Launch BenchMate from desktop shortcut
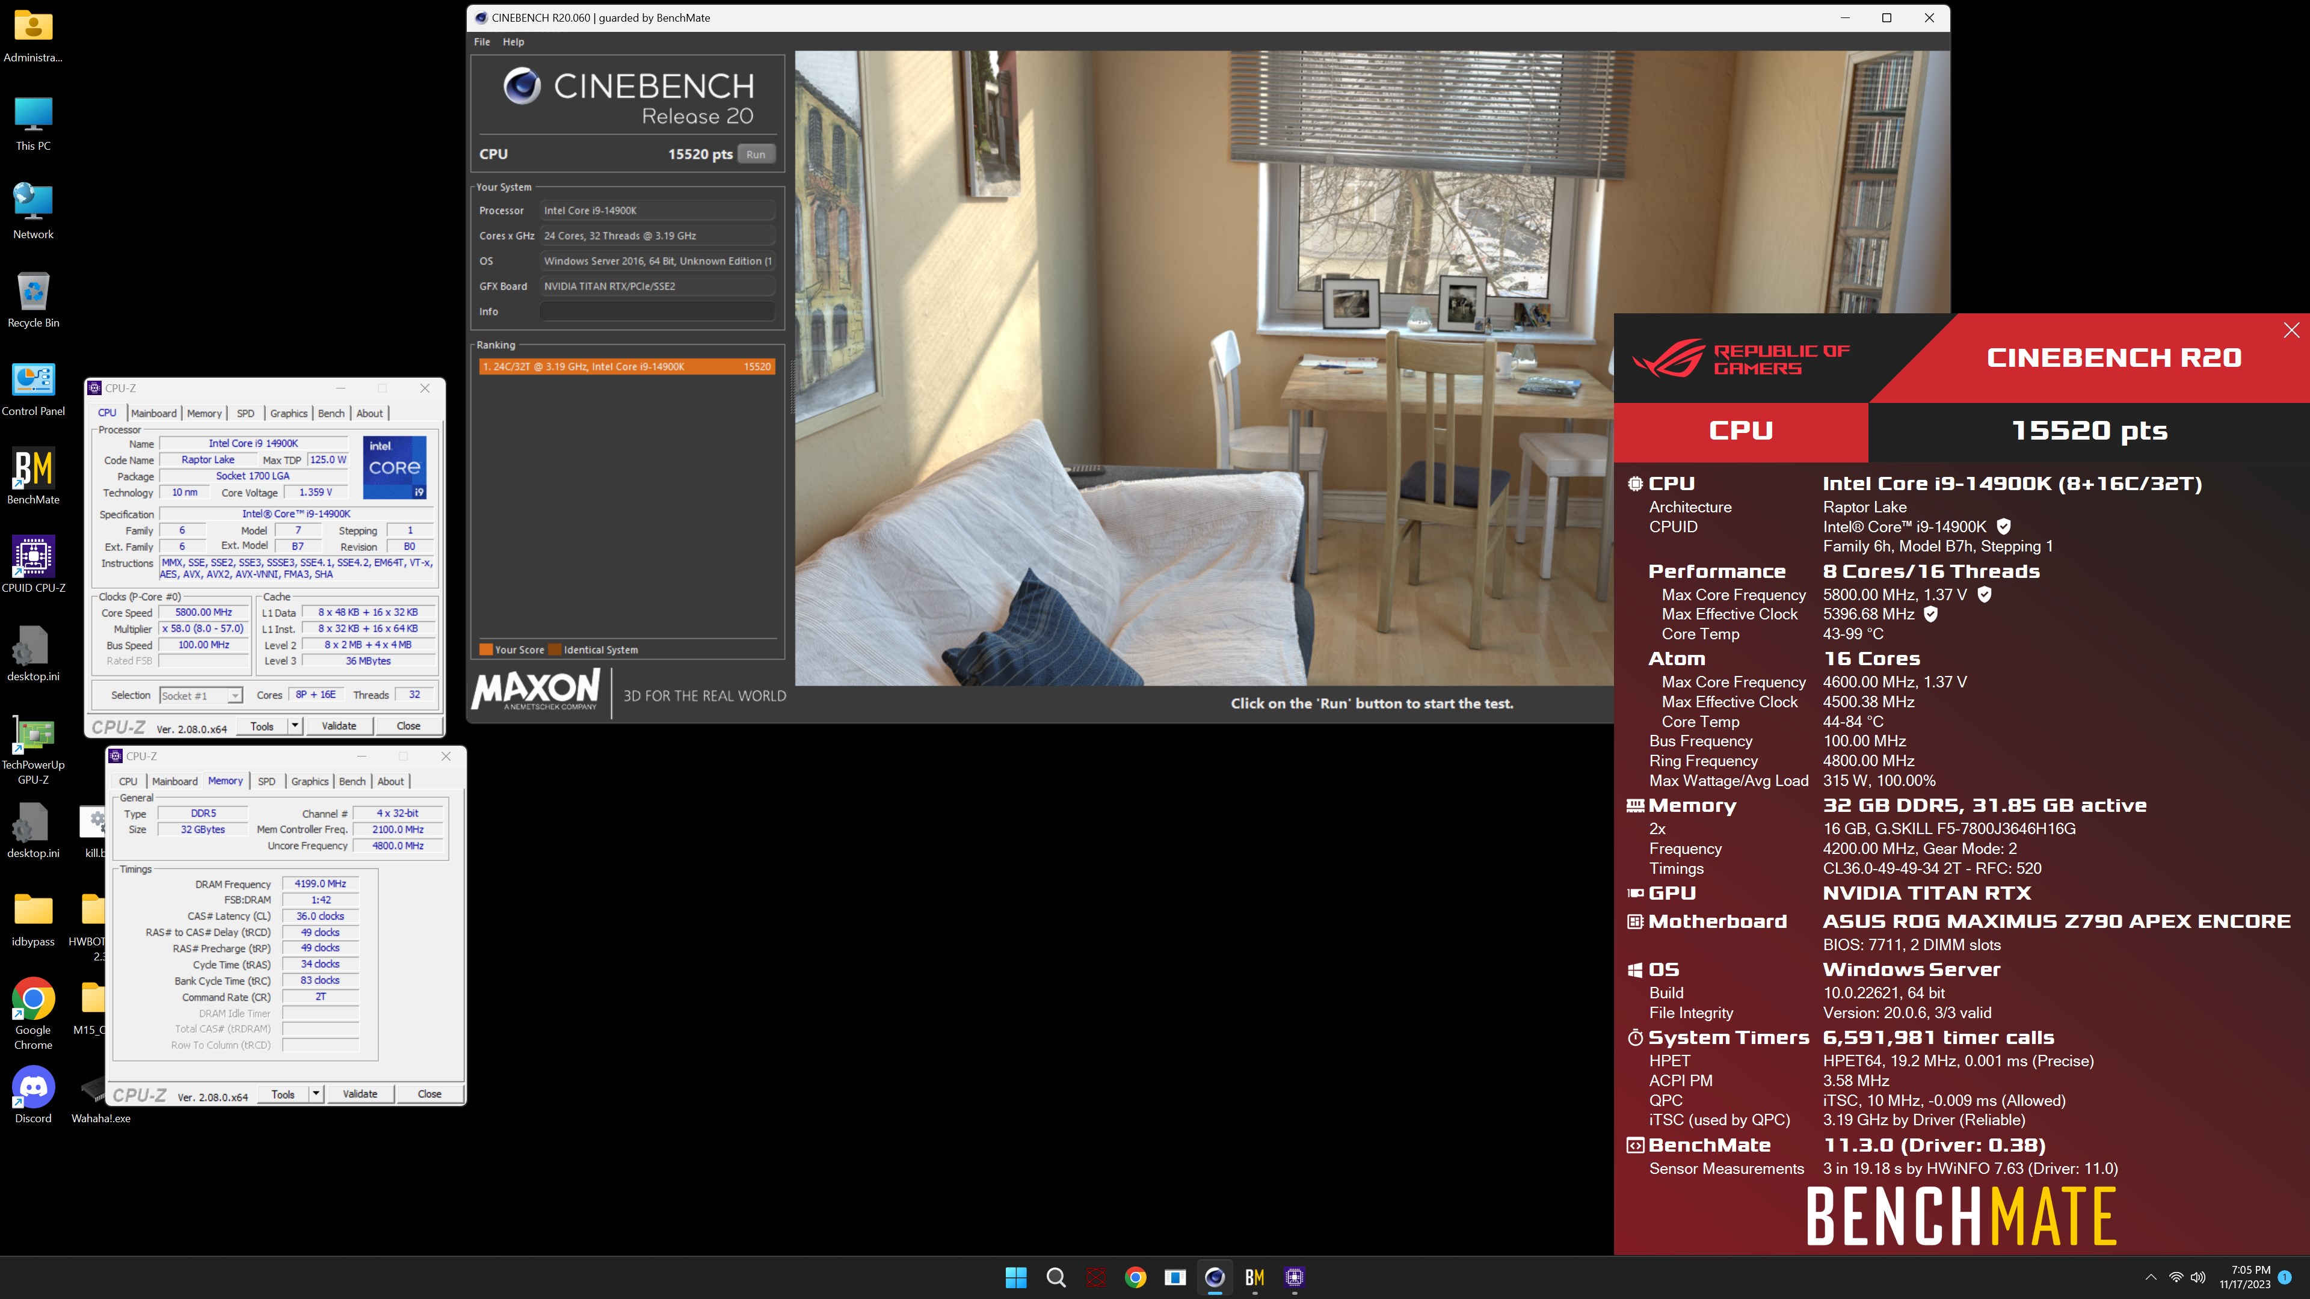2310x1299 pixels. tap(33, 477)
